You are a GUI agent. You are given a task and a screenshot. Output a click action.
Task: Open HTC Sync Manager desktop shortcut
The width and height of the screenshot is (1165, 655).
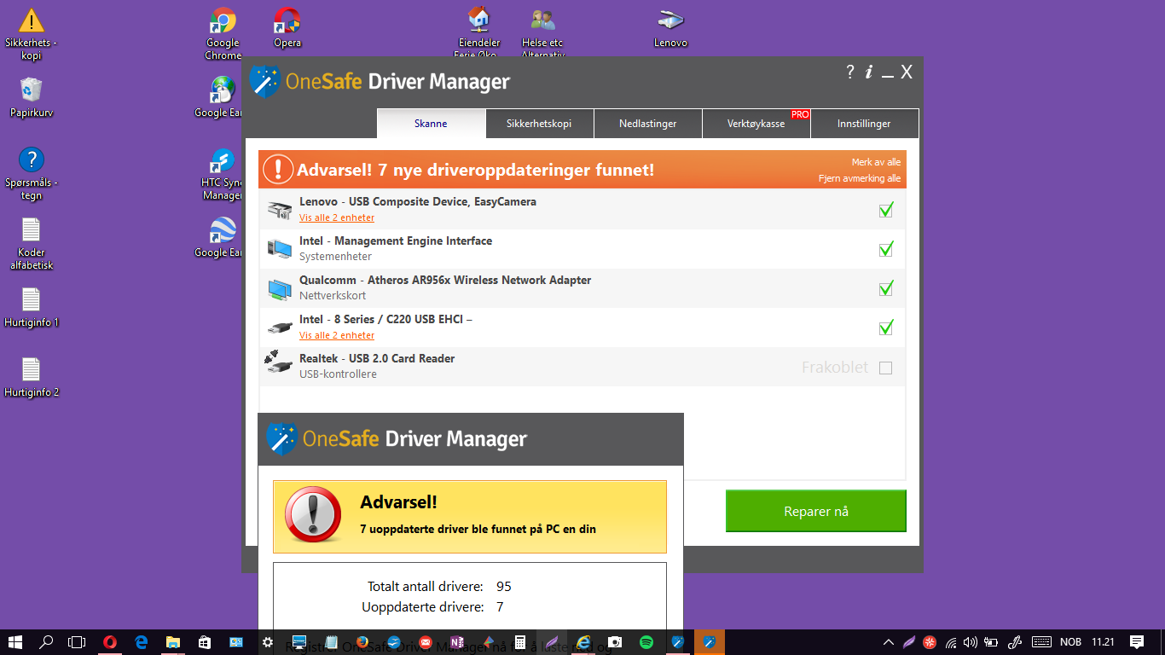coord(223,174)
